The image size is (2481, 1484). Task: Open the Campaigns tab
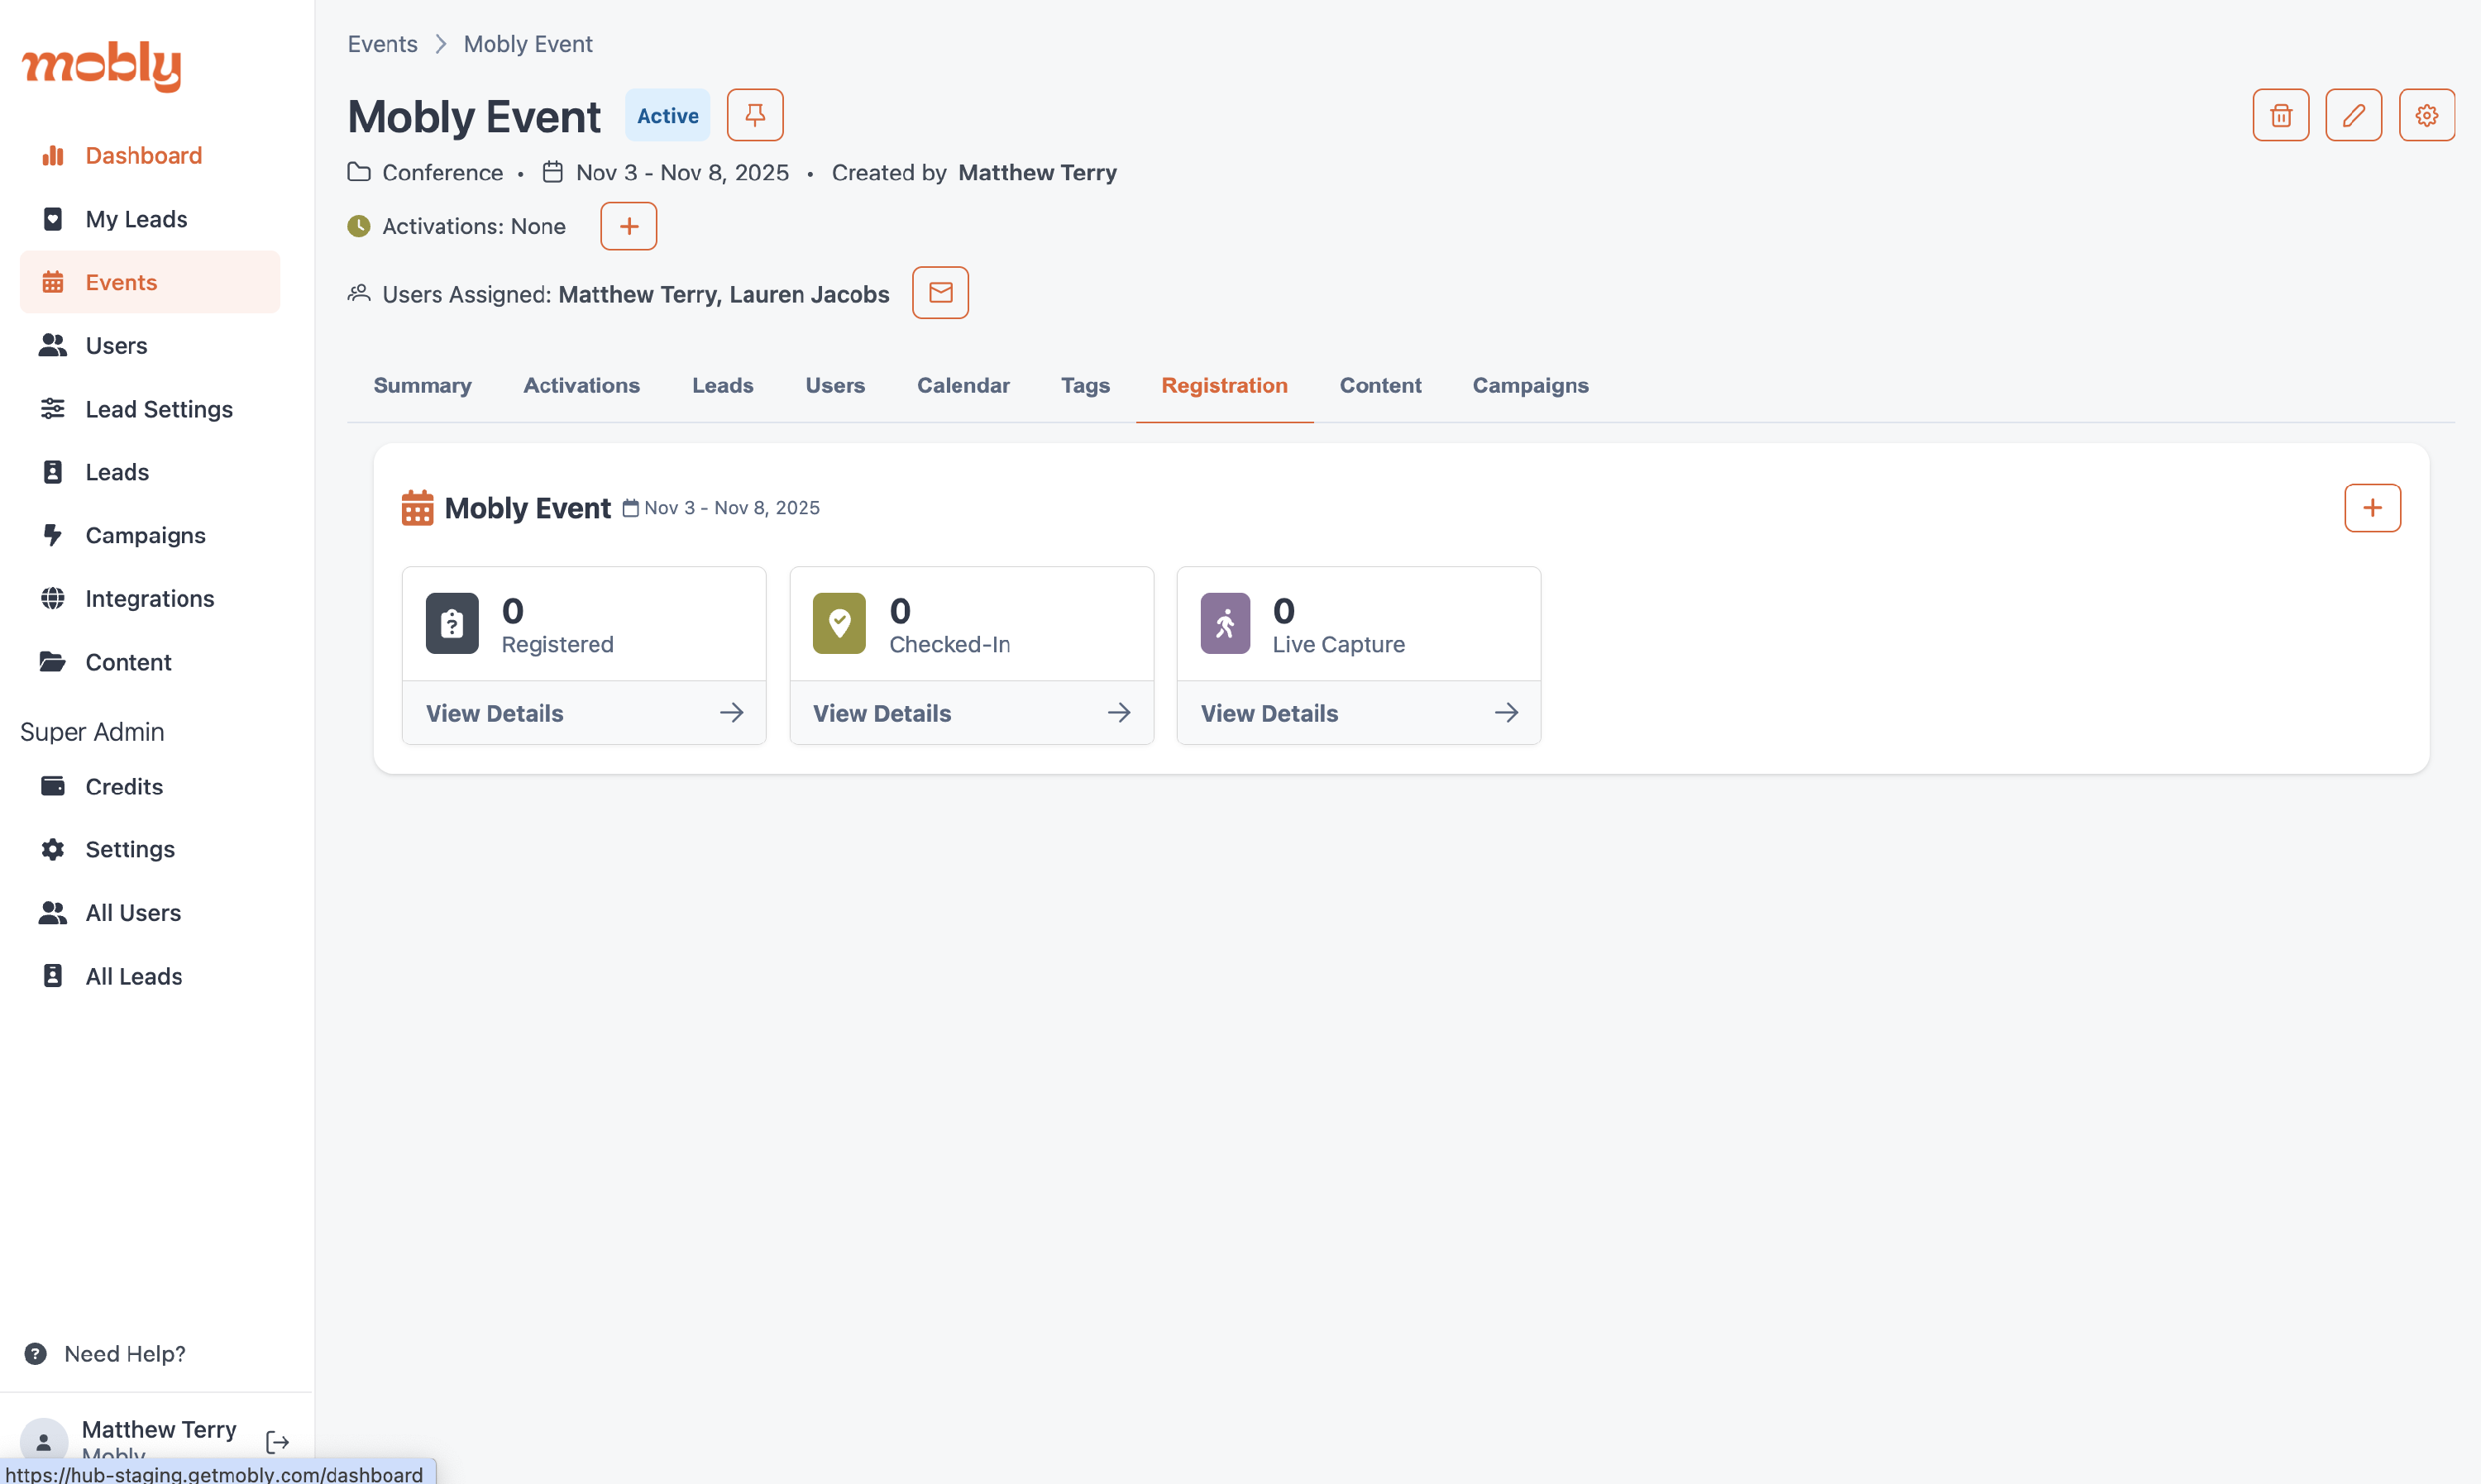(1529, 386)
